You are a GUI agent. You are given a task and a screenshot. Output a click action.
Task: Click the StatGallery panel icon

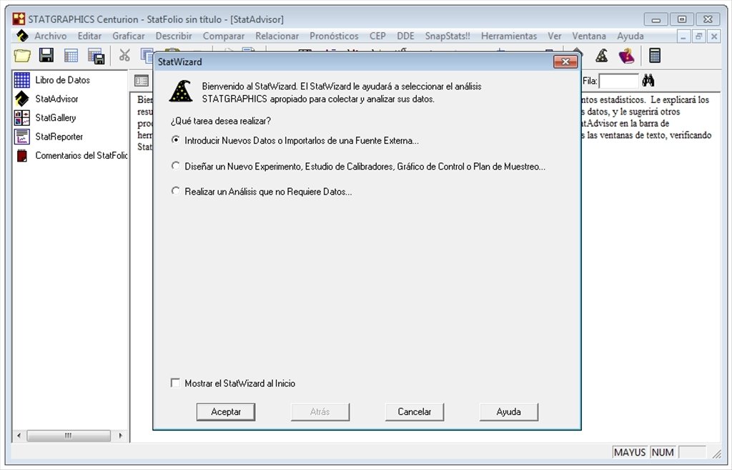tap(22, 118)
